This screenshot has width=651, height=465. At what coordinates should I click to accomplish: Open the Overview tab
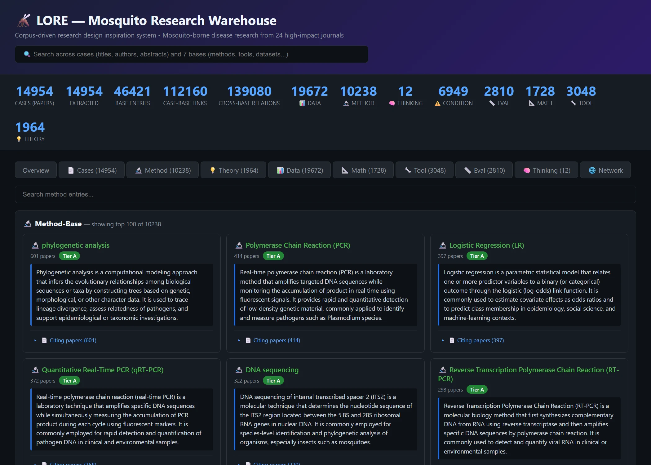36,170
